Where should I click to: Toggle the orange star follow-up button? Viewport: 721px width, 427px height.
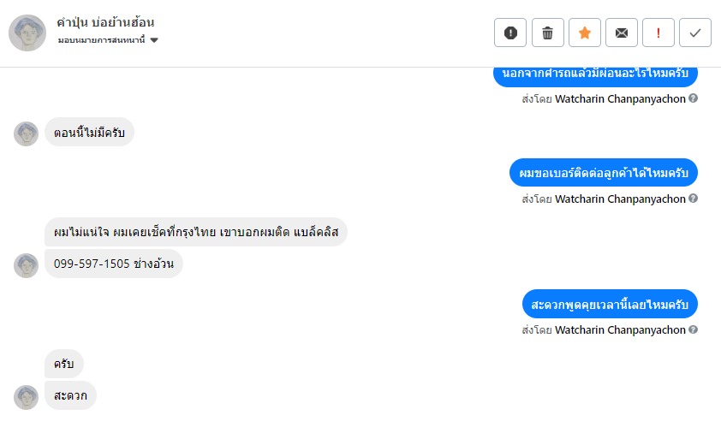point(585,33)
